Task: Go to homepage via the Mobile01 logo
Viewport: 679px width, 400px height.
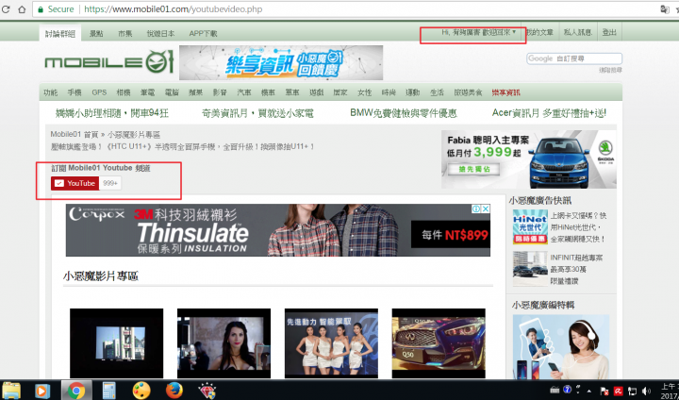Action: point(109,62)
